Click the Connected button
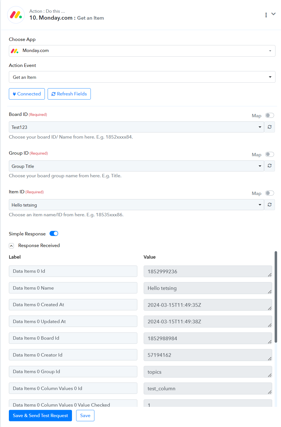 (27, 94)
